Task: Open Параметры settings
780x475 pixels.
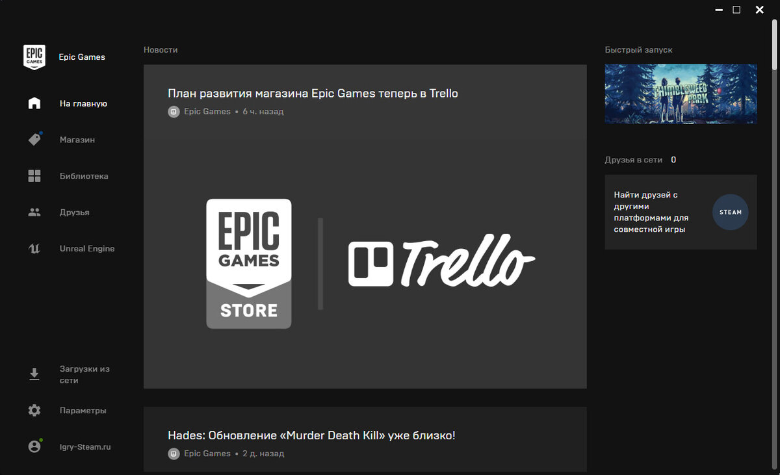Action: coord(83,411)
